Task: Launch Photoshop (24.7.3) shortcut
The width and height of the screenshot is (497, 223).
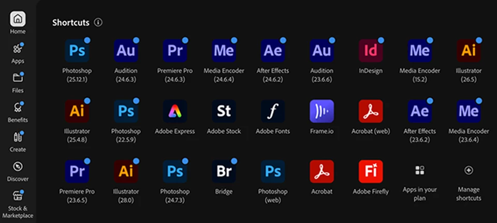Action: click(x=175, y=171)
